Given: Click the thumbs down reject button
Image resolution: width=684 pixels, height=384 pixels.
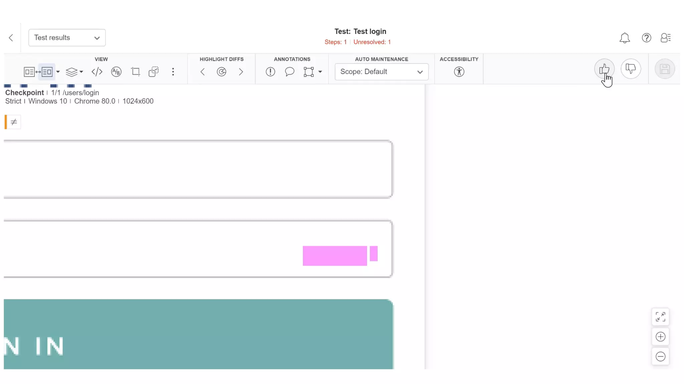Looking at the screenshot, I should point(631,69).
